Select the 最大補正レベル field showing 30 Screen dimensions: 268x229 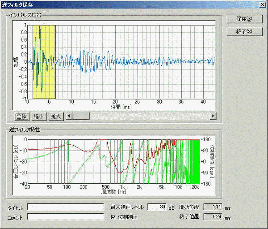[157, 207]
